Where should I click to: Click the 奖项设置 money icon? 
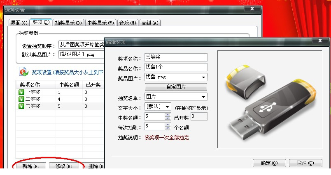23,72
